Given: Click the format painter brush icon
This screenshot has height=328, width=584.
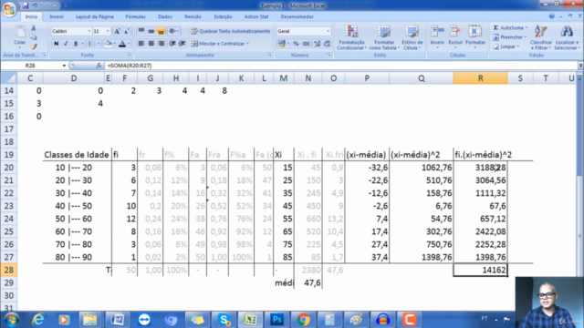Looking at the screenshot, I should point(34,46).
